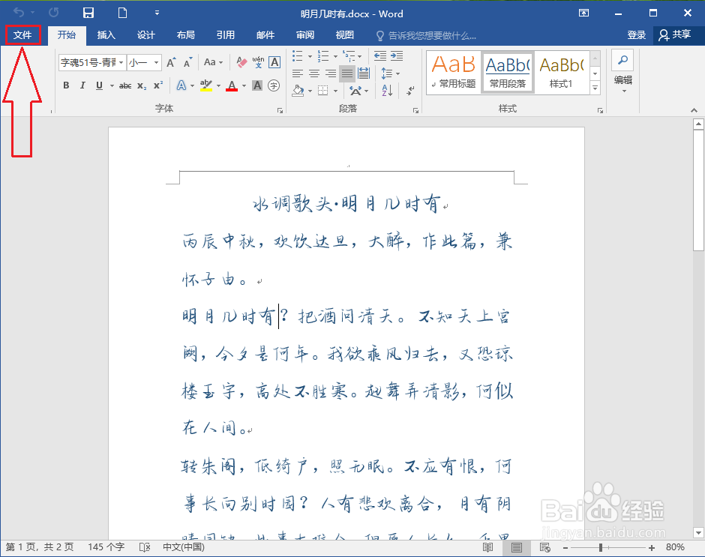Apply yellow text highlight
Viewport: 705px width, 557px height.
tap(207, 85)
